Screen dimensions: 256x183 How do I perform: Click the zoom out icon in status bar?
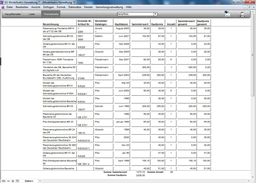[x=9, y=181]
